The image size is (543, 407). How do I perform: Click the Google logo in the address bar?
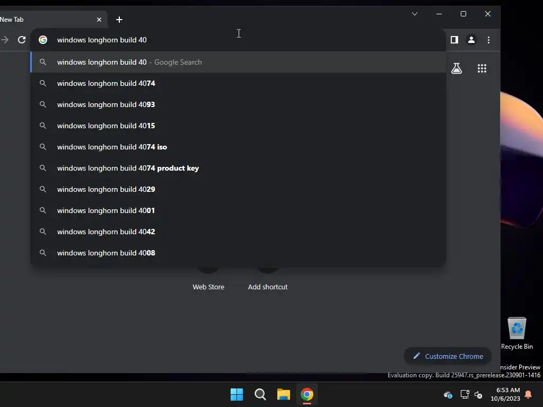click(43, 40)
